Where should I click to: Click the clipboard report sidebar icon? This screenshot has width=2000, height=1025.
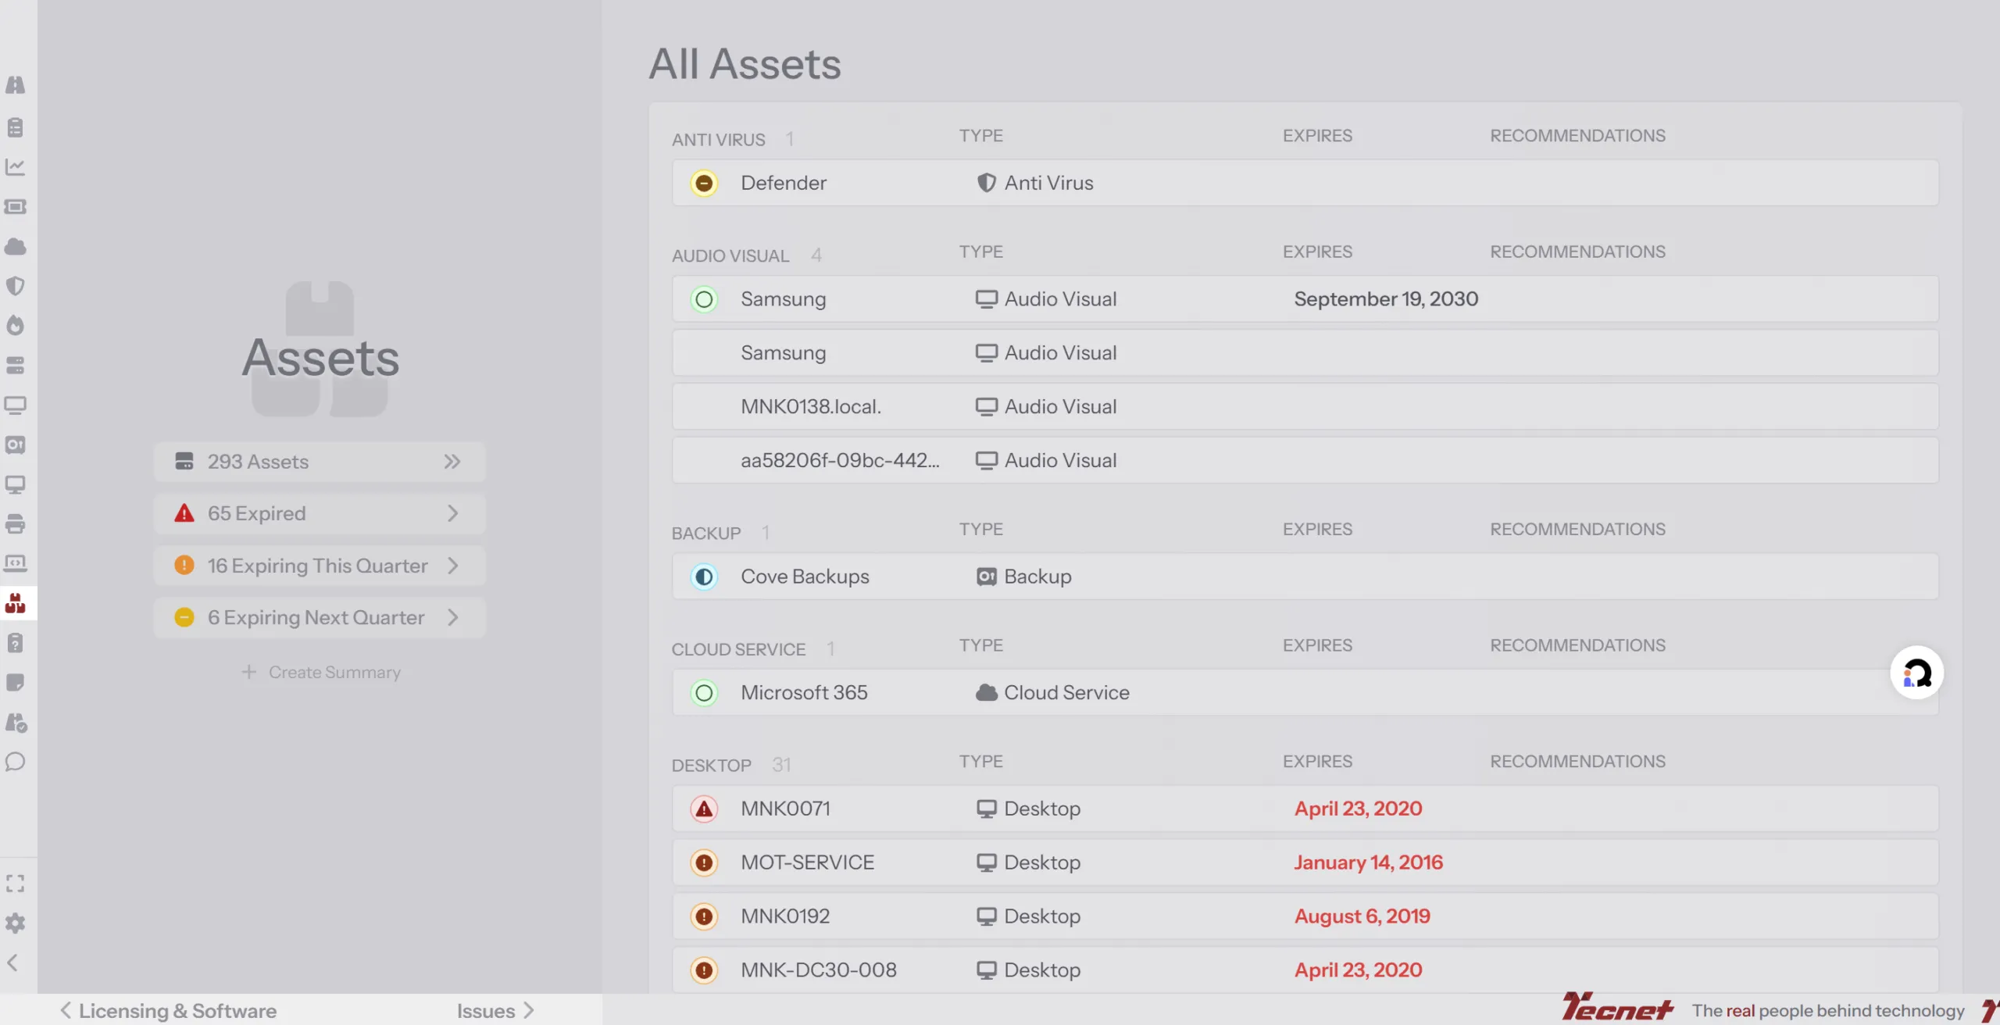tap(16, 127)
